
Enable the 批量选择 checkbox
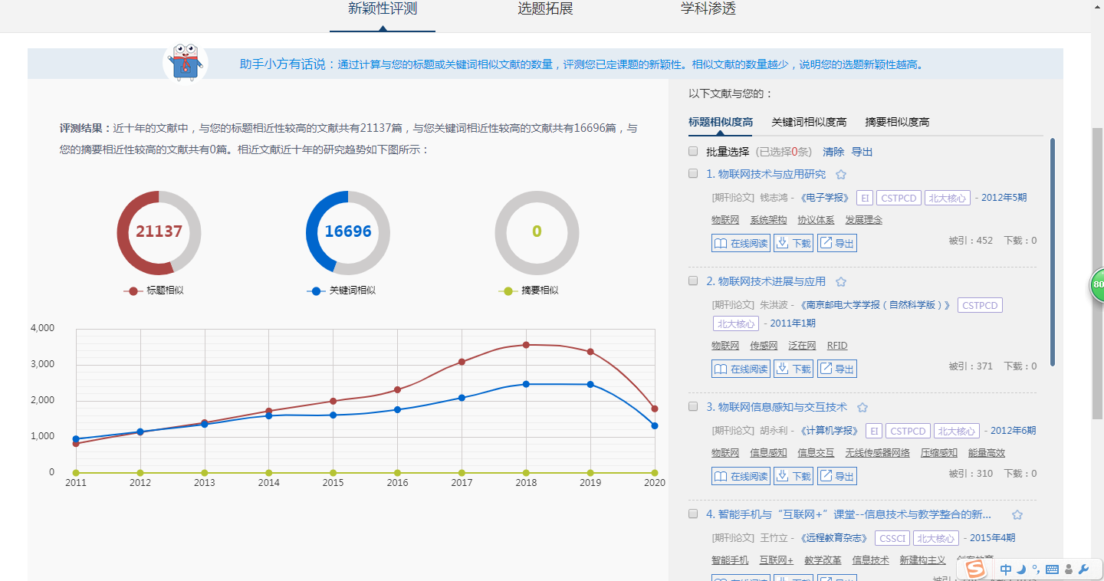pyautogui.click(x=693, y=152)
